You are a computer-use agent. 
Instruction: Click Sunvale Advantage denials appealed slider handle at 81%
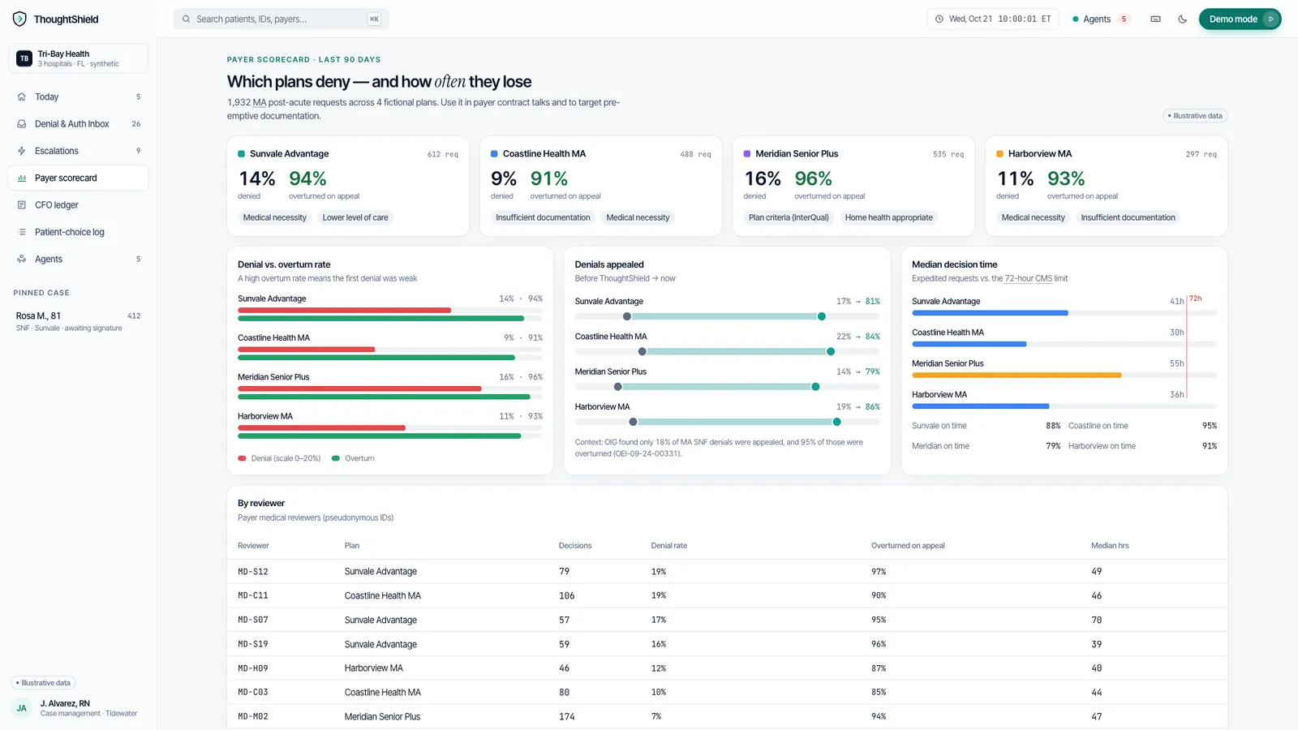tap(821, 316)
